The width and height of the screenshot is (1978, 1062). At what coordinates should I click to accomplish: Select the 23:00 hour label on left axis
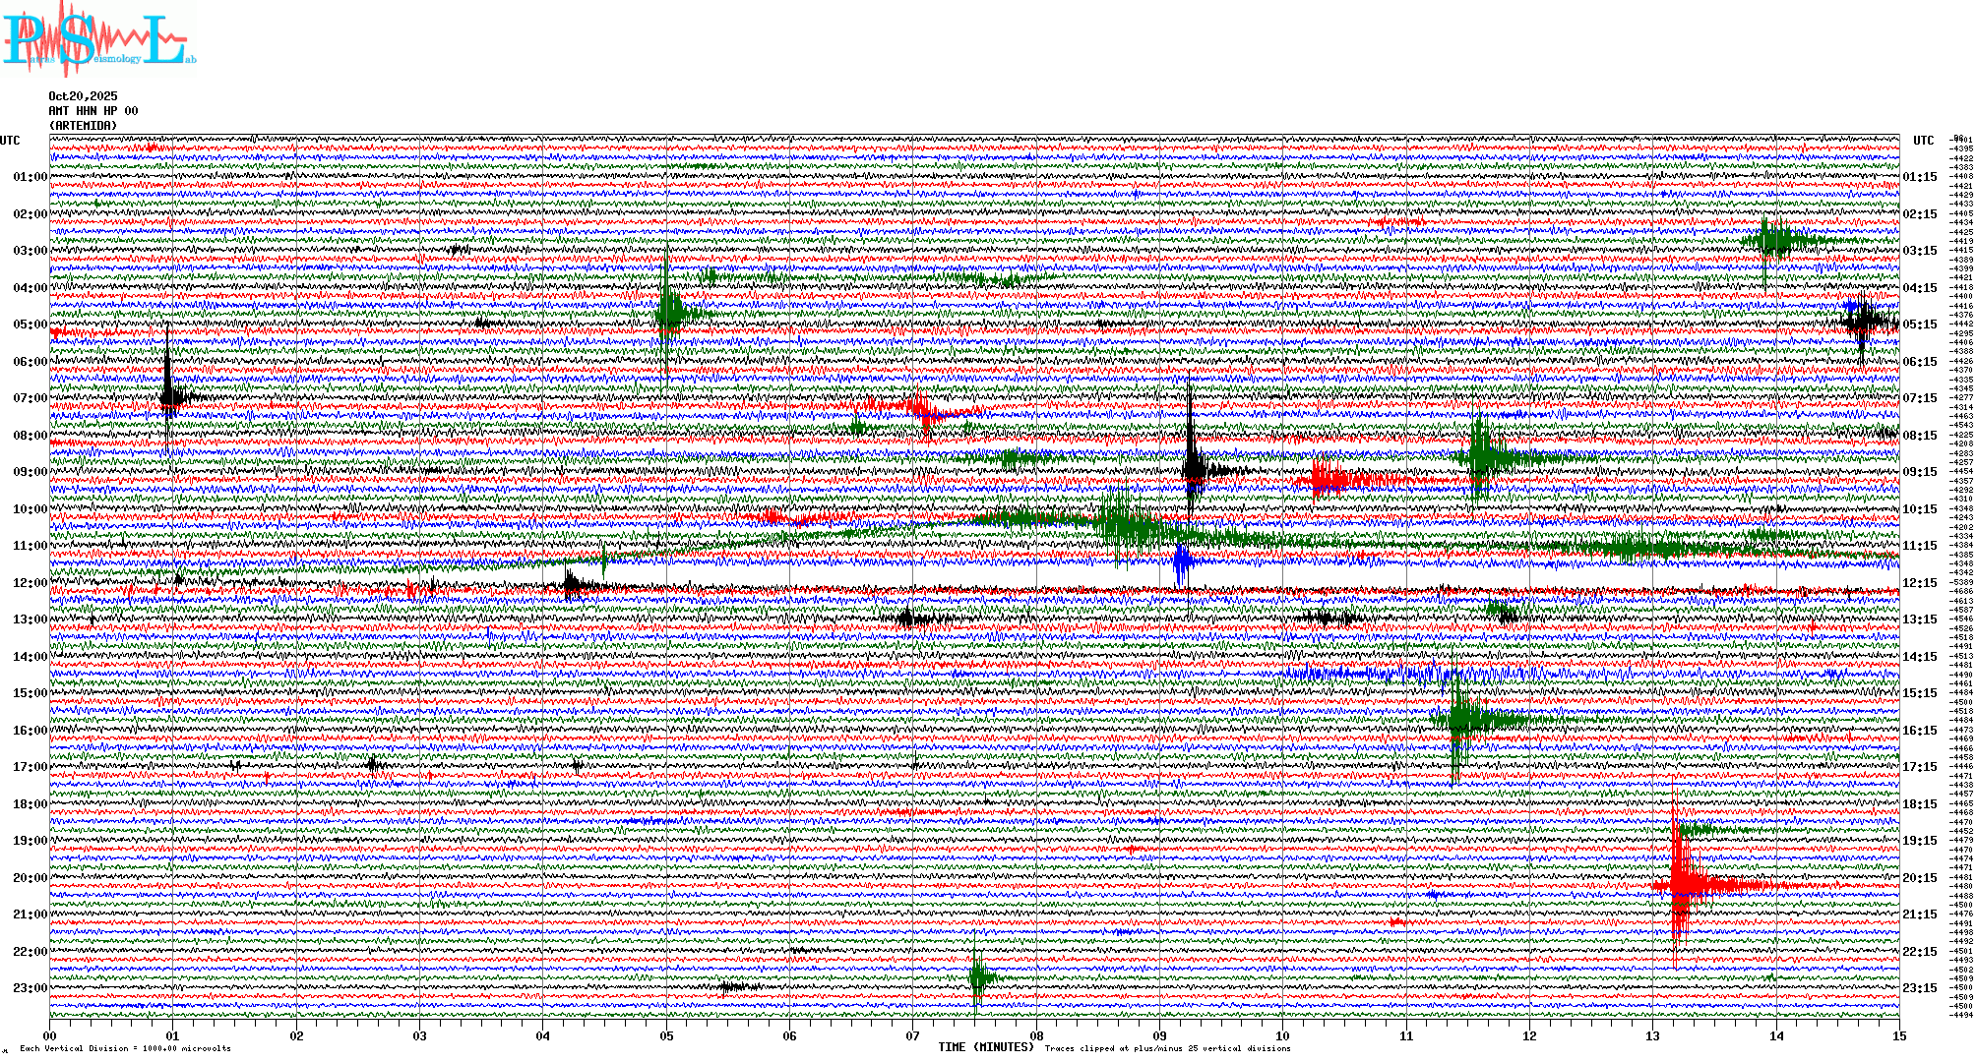pos(30,988)
